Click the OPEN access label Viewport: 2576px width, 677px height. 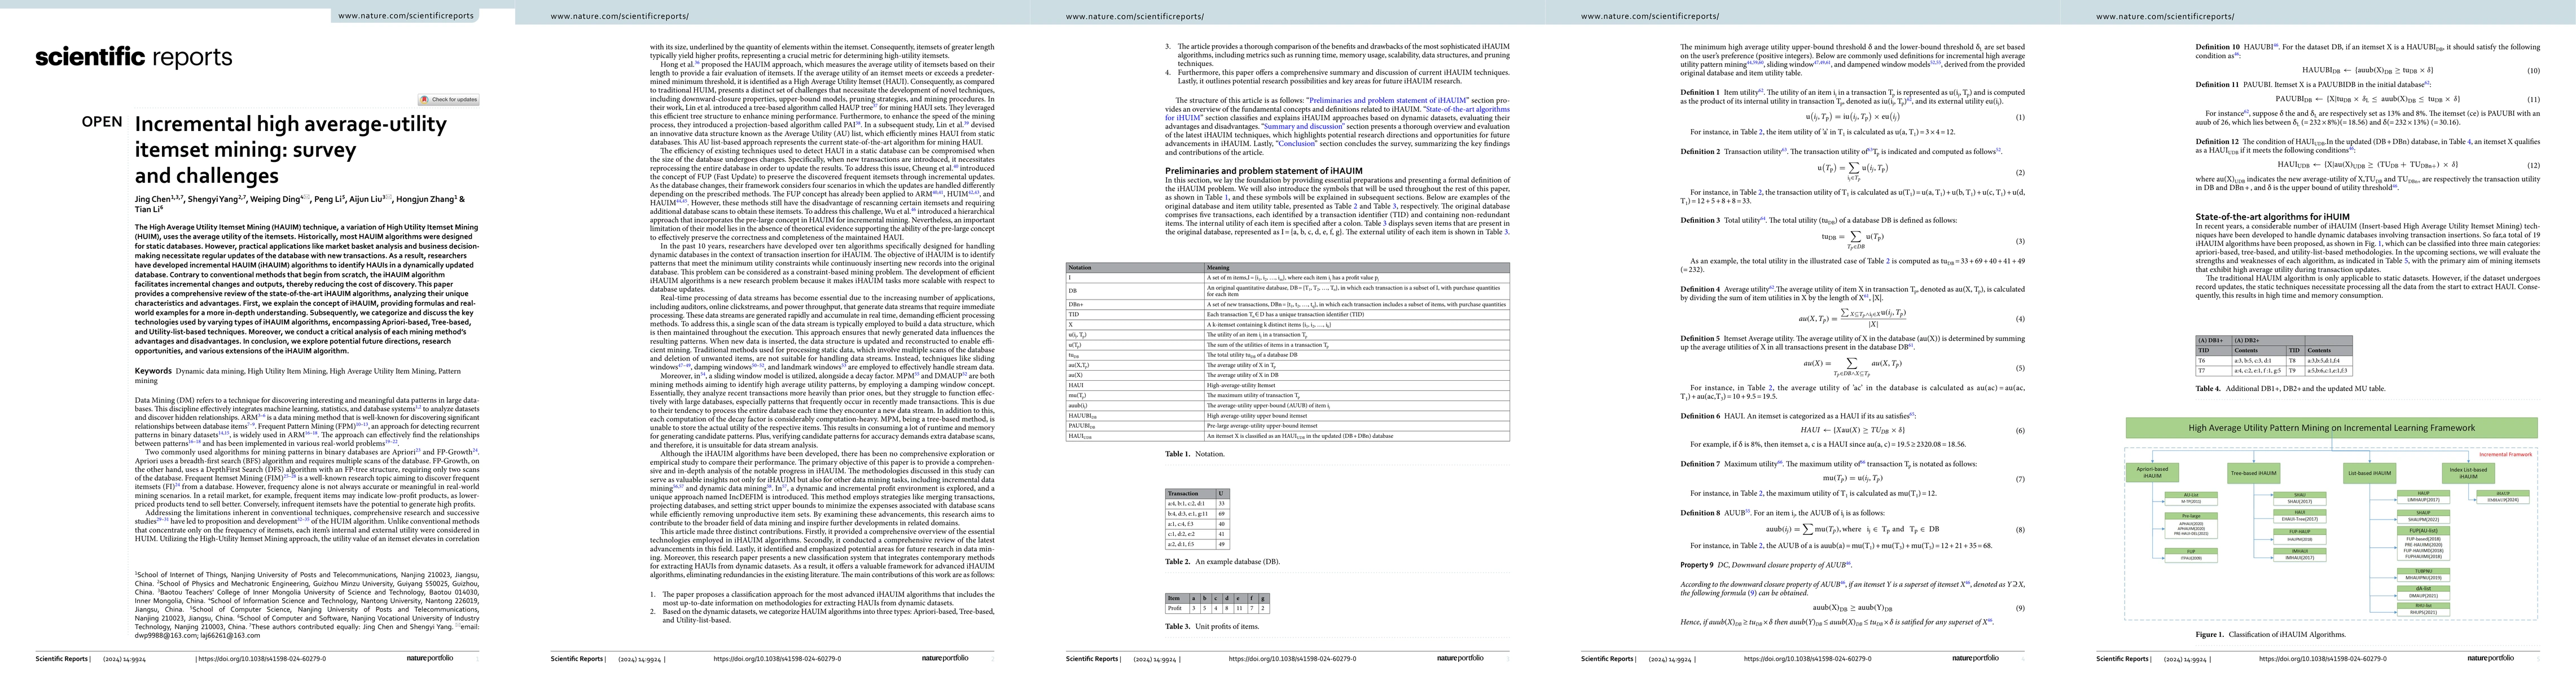click(x=102, y=122)
